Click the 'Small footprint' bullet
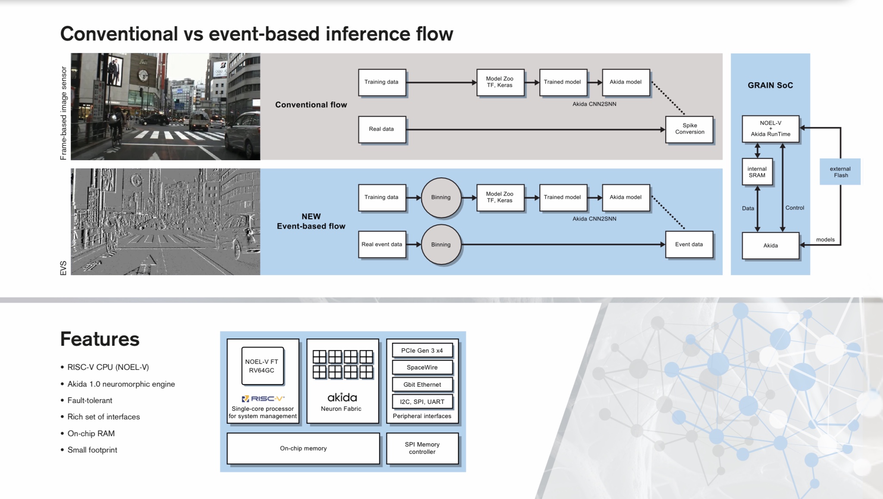 point(92,450)
